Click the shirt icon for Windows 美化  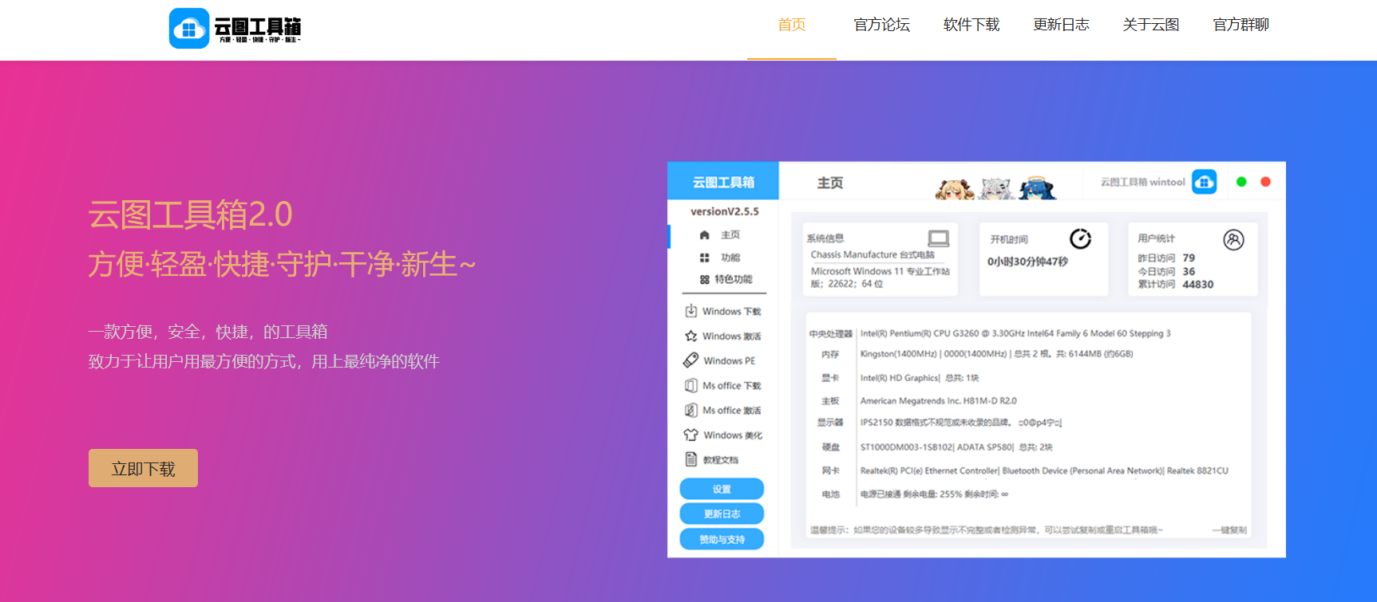[690, 435]
